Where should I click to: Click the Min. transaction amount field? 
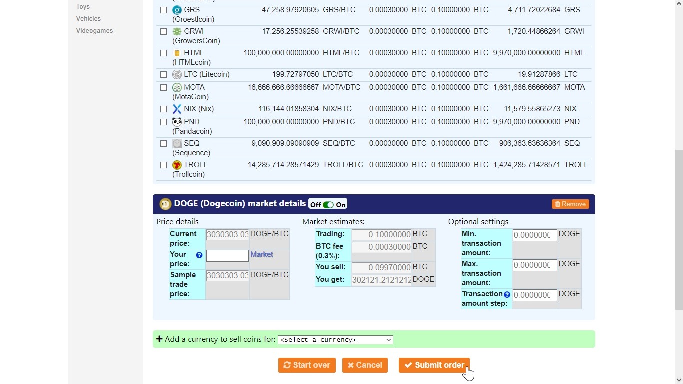534,235
